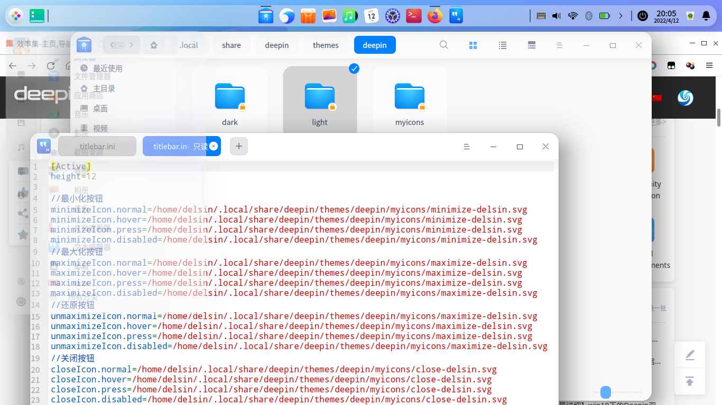Open search in the file manager

point(444,45)
